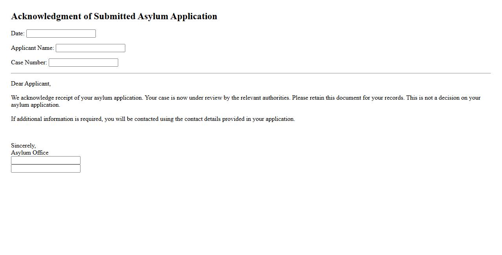Click the "Case Number:" label
This screenshot has width=502, height=255.
click(29, 62)
